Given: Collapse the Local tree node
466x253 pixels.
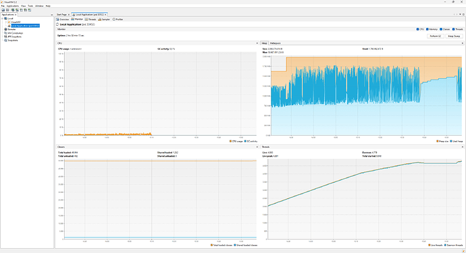Looking at the screenshot, I should pyautogui.click(x=3, y=18).
